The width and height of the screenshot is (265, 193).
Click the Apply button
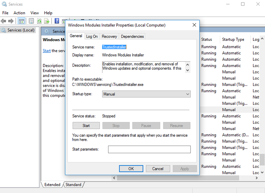pyautogui.click(x=185, y=169)
